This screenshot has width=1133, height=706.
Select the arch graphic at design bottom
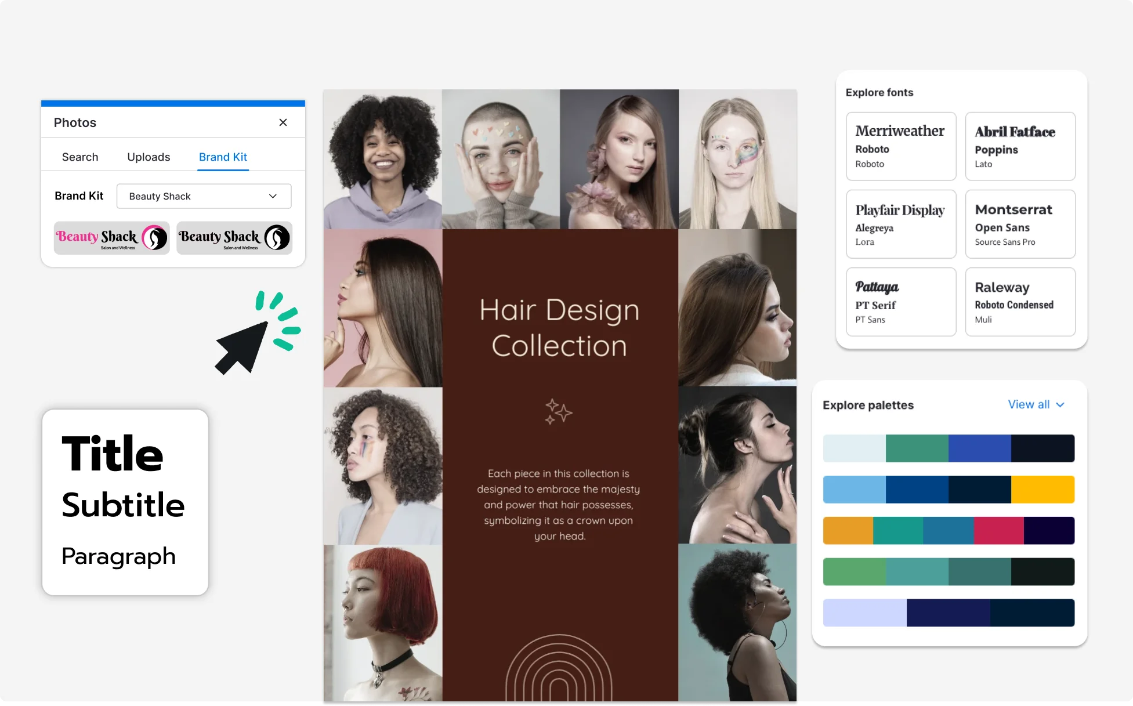pos(559,668)
